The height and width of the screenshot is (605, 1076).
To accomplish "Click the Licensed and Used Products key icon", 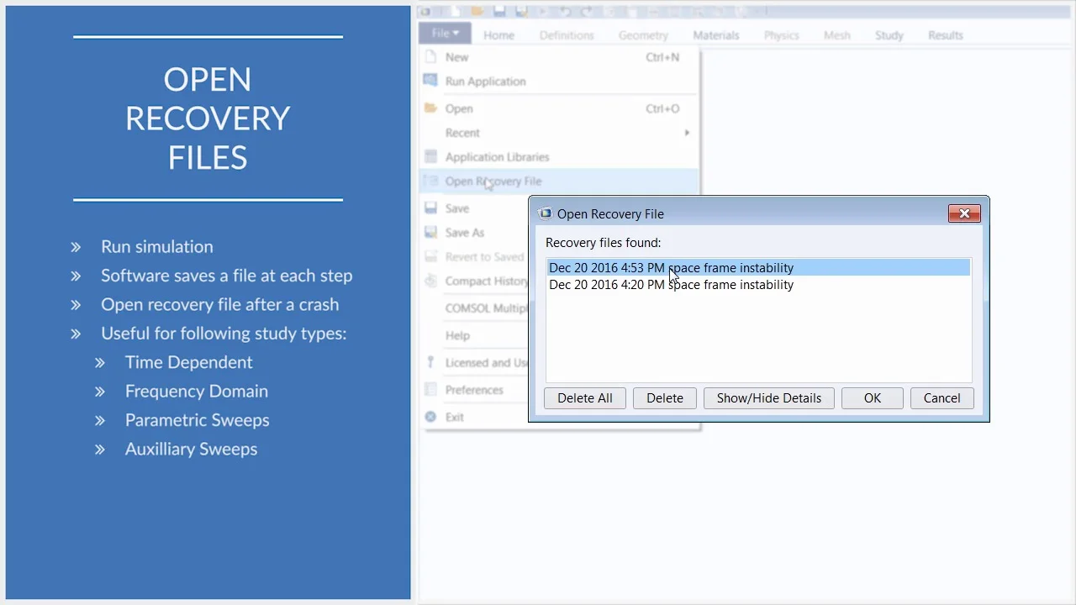I will (430, 362).
